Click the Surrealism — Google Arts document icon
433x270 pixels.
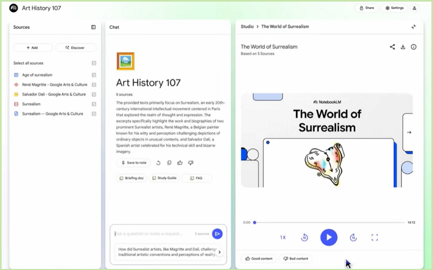click(16, 114)
